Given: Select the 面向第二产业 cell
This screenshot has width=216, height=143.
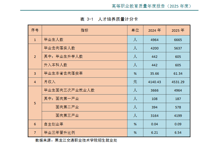Looking at the screenshot, I should (x=84, y=107).
